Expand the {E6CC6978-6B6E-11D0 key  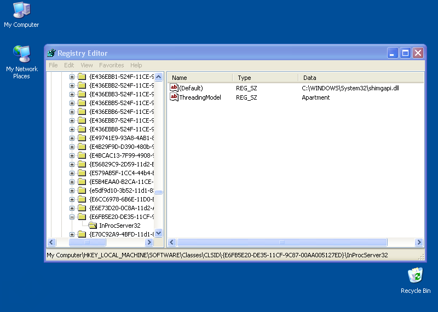click(72, 199)
